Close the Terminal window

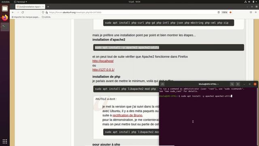(255, 84)
